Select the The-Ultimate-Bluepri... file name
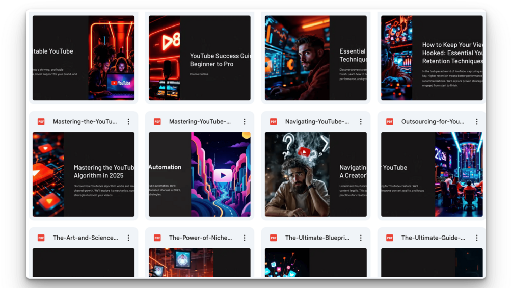512x288 pixels. coord(317,238)
